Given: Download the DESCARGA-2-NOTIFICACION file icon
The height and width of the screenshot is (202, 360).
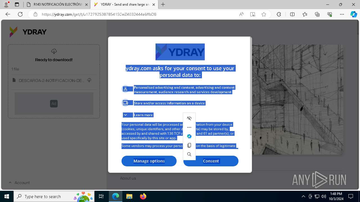Looking at the screenshot, I should tap(89, 80).
